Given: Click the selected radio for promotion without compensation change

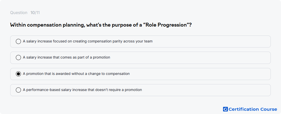Looking at the screenshot, I should click(x=18, y=74).
